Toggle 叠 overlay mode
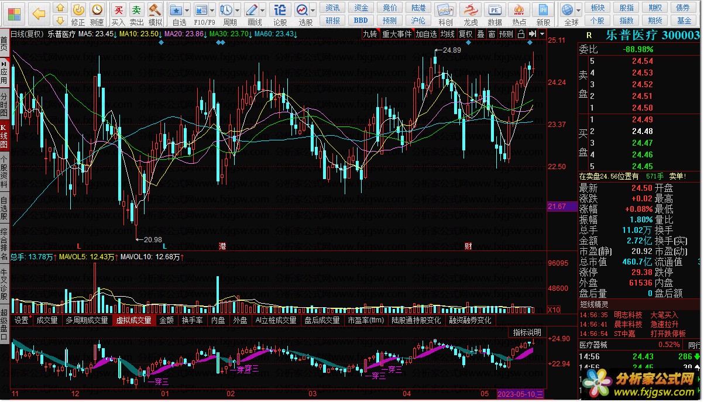Screen dimensions: 704x402 point(481,34)
